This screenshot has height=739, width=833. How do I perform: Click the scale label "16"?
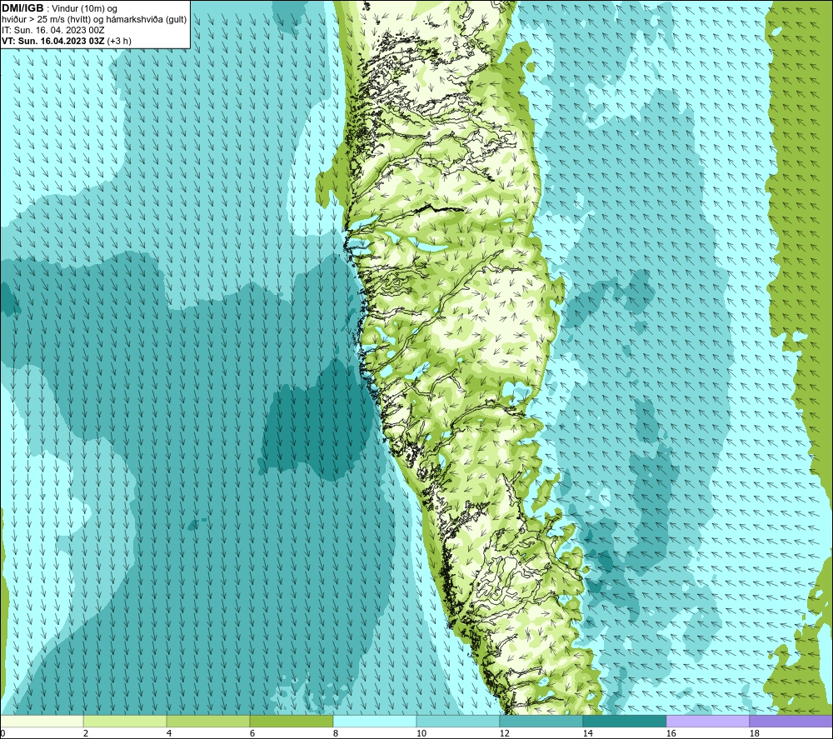click(671, 733)
